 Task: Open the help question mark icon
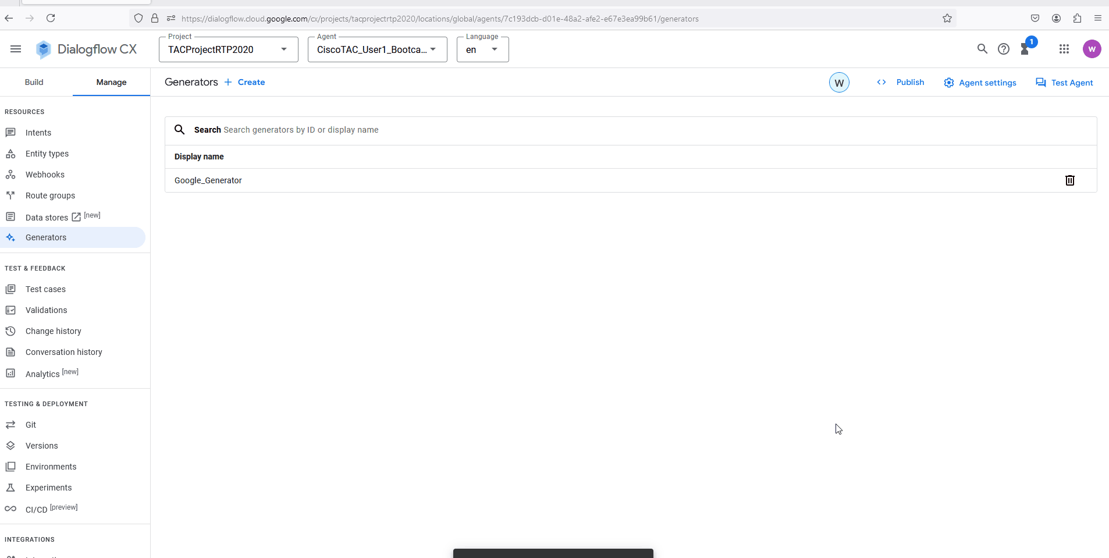(1004, 49)
